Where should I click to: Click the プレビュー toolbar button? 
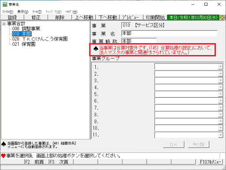click(132, 17)
